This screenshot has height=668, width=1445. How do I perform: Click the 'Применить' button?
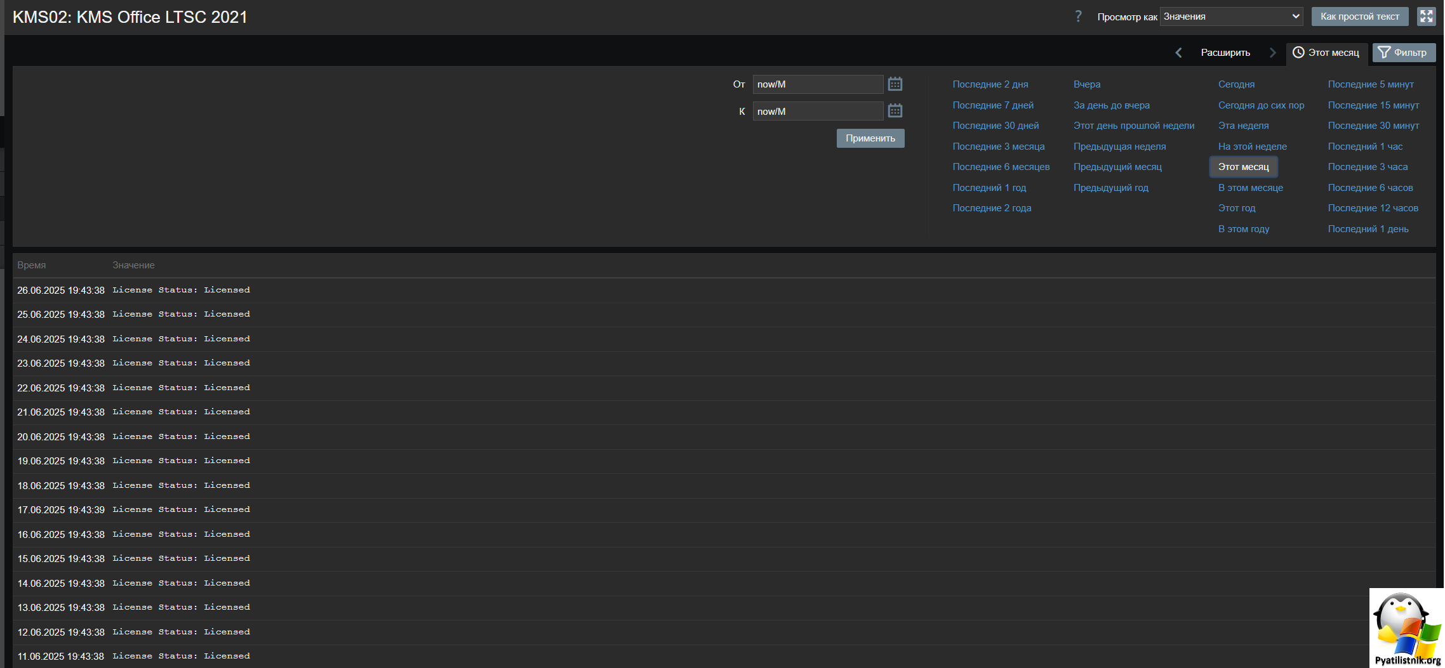point(870,138)
